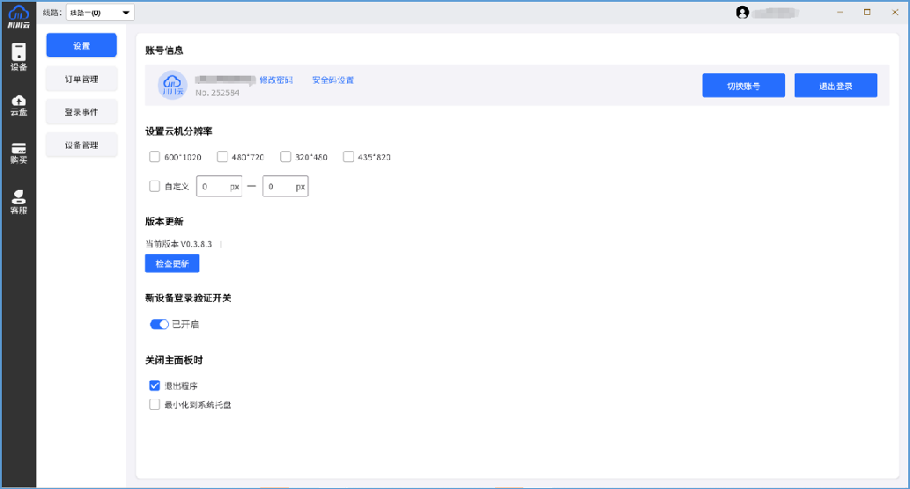The width and height of the screenshot is (910, 489).
Task: Open the 设备 (Devices) sidebar icon
Action: tap(18, 57)
